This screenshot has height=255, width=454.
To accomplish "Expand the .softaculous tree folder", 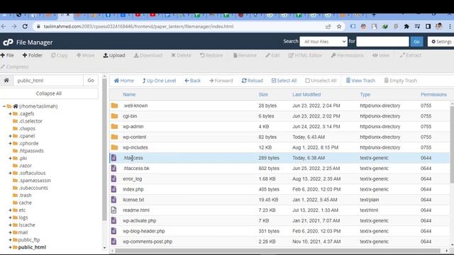I will (x=10, y=173).
